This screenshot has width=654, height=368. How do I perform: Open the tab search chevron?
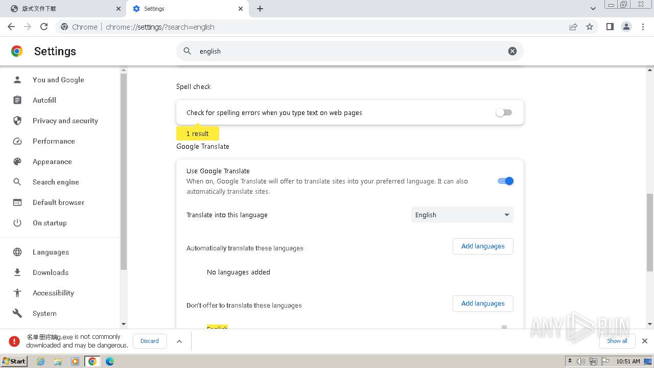point(593,9)
